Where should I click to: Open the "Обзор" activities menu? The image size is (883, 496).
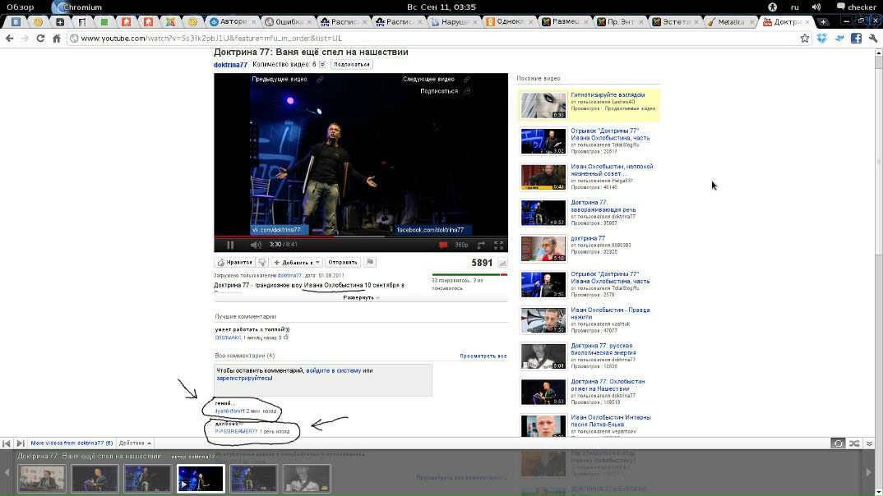tap(21, 7)
